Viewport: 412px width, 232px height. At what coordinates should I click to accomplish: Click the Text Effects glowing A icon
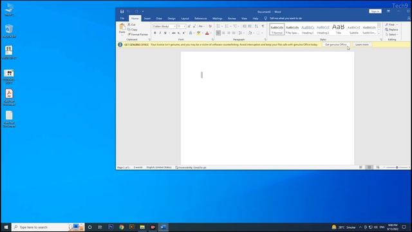click(x=191, y=33)
